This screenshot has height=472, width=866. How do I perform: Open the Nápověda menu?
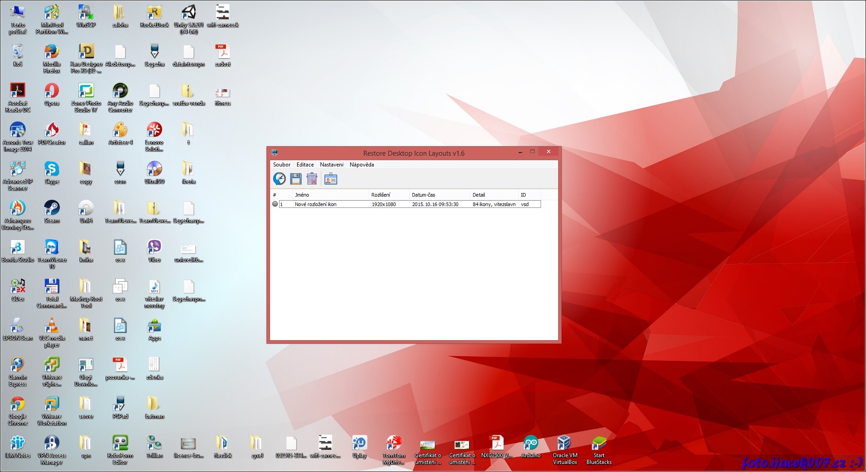click(361, 165)
